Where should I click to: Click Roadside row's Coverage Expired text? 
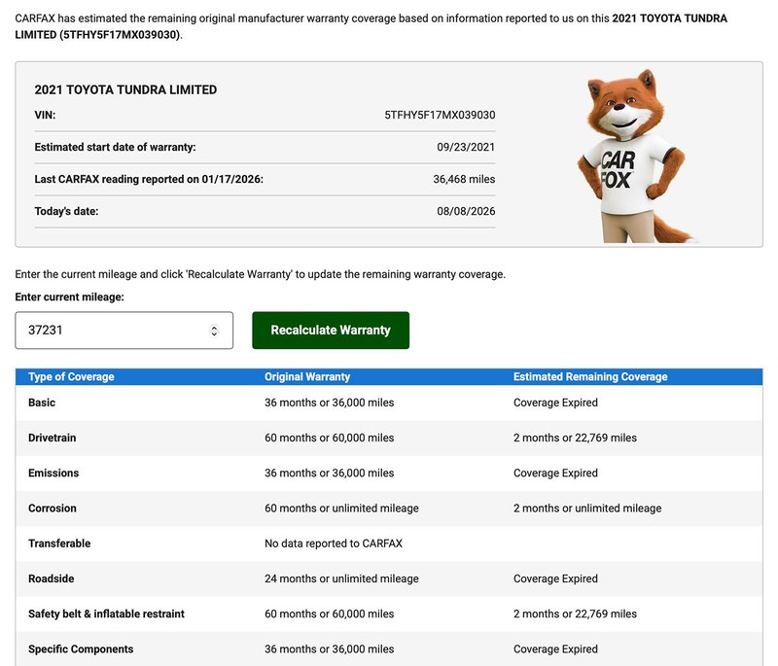tap(555, 578)
